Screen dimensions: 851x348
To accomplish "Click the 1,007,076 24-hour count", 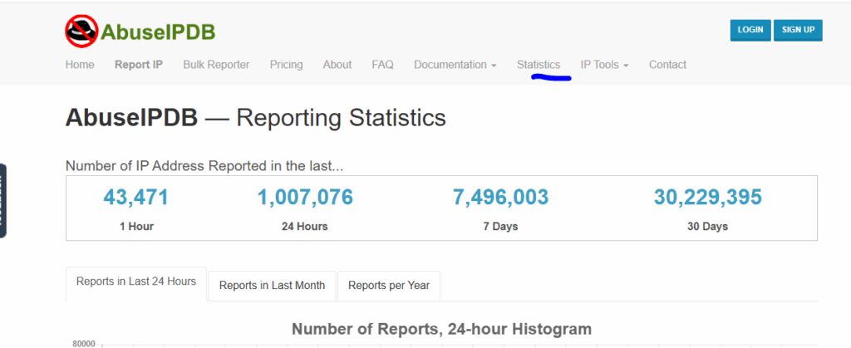I will (x=305, y=198).
